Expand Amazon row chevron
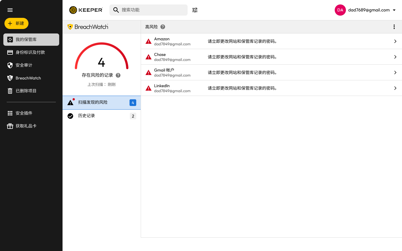This screenshot has width=402, height=251. 395,41
